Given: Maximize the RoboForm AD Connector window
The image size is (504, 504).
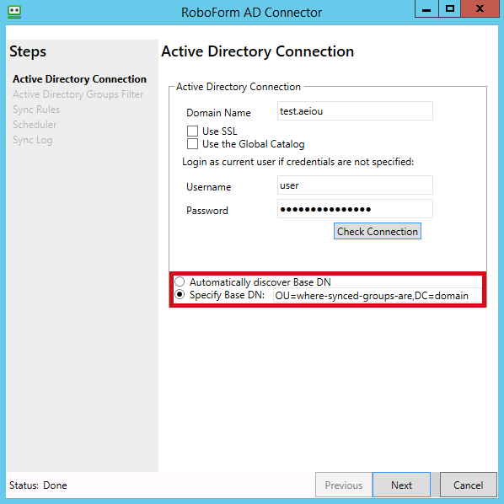Looking at the screenshot, I should pyautogui.click(x=450, y=8).
